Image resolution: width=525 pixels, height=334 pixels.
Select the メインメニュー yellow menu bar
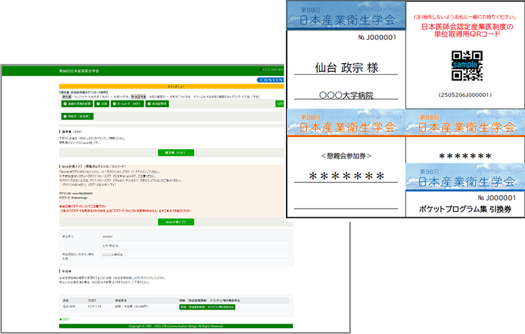click(x=171, y=86)
